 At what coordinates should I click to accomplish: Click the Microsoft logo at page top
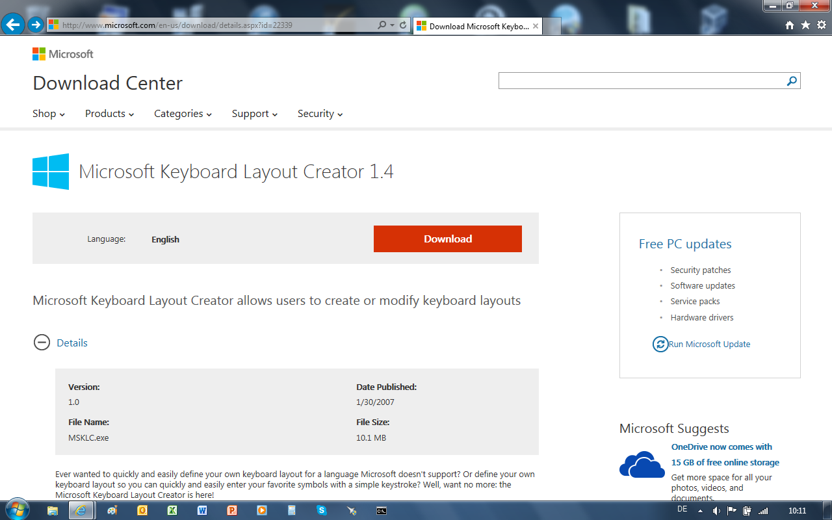(x=63, y=54)
